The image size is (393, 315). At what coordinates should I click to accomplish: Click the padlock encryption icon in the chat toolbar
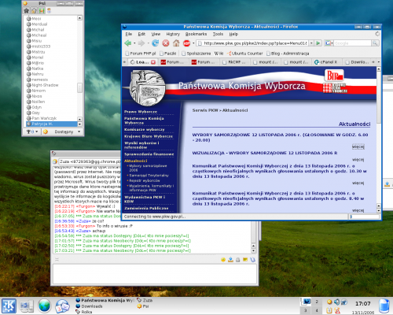click(238, 260)
